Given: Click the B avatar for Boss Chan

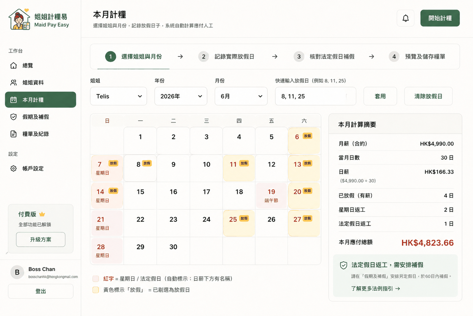Looking at the screenshot, I should (17, 272).
